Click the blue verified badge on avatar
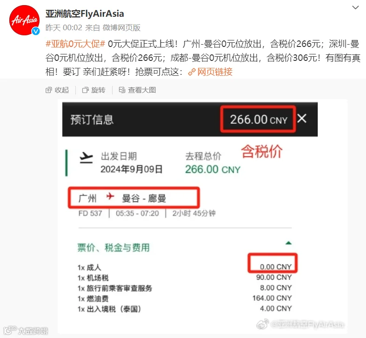Viewport: 366px width, 338px height. (x=36, y=31)
